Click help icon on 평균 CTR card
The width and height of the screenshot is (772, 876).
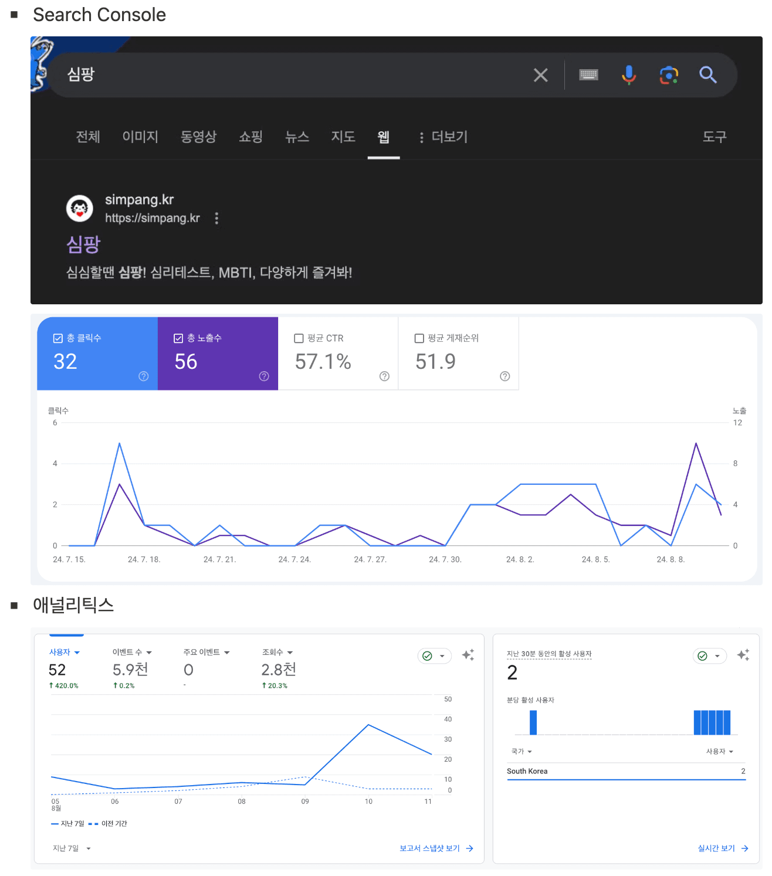[x=384, y=376]
